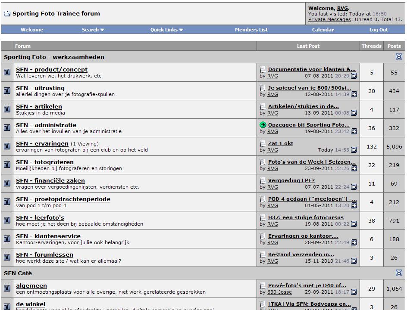Click forum status icon left of SFN - uitrusting
The image size is (407, 310).
[x=7, y=90]
